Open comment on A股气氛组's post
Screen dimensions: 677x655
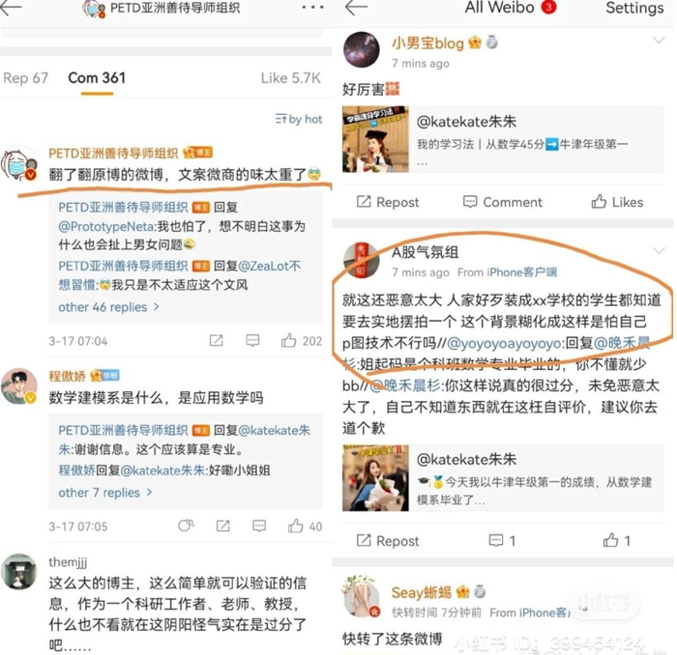502,540
